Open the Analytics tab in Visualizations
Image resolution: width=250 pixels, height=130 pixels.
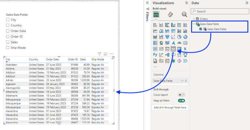point(184,14)
